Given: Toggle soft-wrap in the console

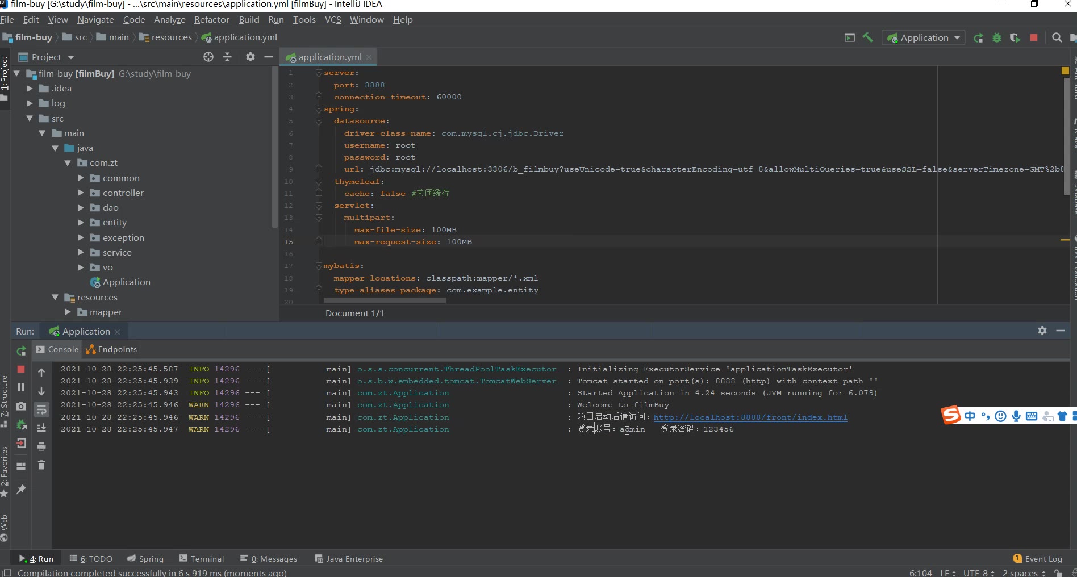Looking at the screenshot, I should click(x=41, y=409).
